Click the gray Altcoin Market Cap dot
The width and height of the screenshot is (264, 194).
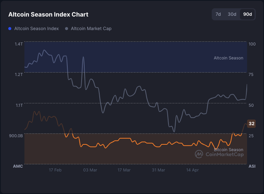67,29
